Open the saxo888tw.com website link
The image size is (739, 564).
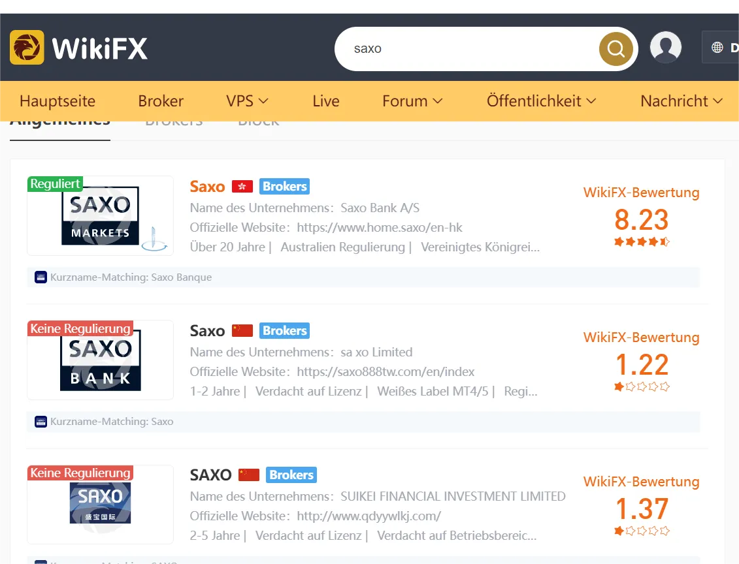(x=386, y=371)
